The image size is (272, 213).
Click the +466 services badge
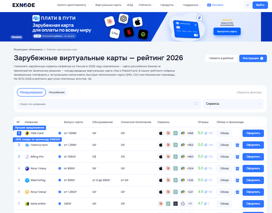[190, 133]
